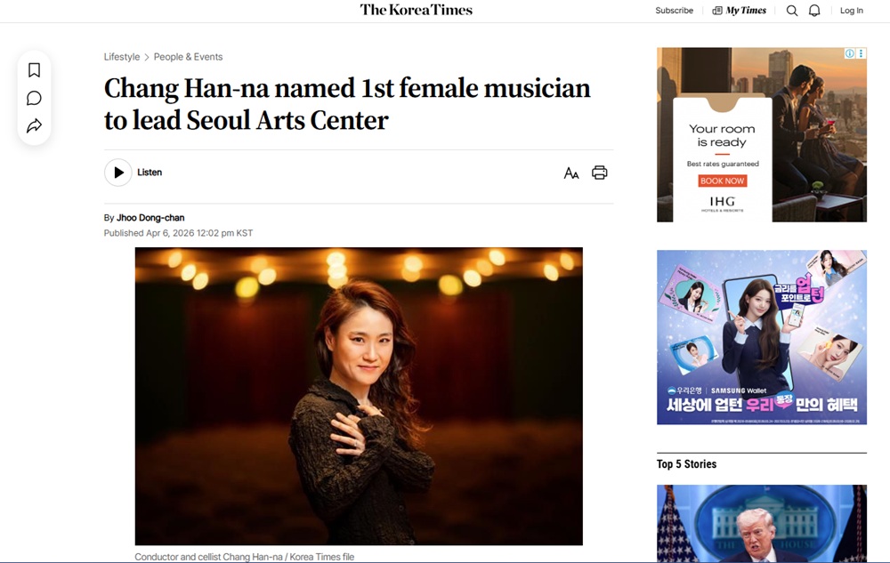Click the share arrow icon
The image size is (890, 563).
coord(34,125)
